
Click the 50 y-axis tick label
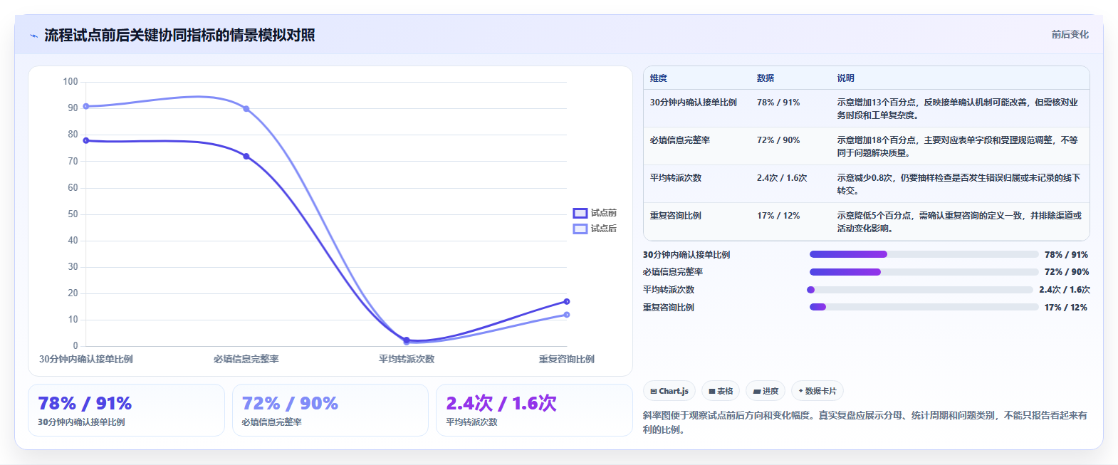pos(73,214)
